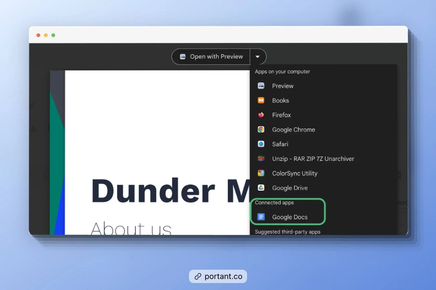This screenshot has width=436, height=290.
Task: Select Google Chrome in the menu
Action: pyautogui.click(x=323, y=129)
